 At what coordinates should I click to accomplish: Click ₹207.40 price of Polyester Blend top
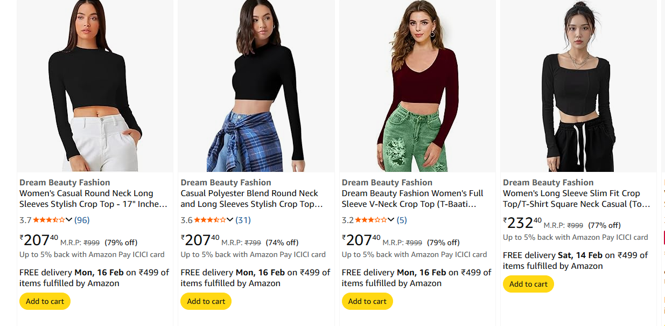pyautogui.click(x=200, y=240)
